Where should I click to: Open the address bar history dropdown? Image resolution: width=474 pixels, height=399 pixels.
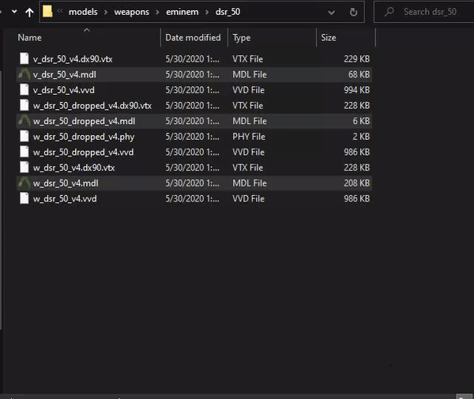point(333,12)
